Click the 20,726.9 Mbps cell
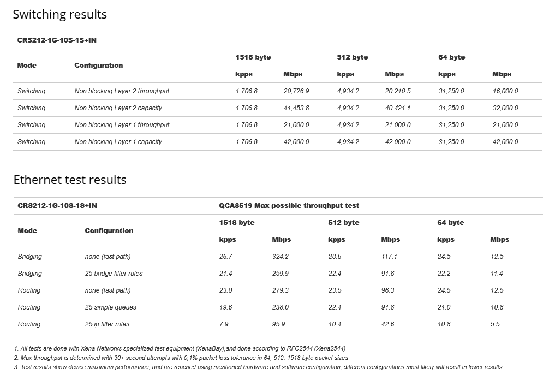The image size is (555, 380). 296,91
